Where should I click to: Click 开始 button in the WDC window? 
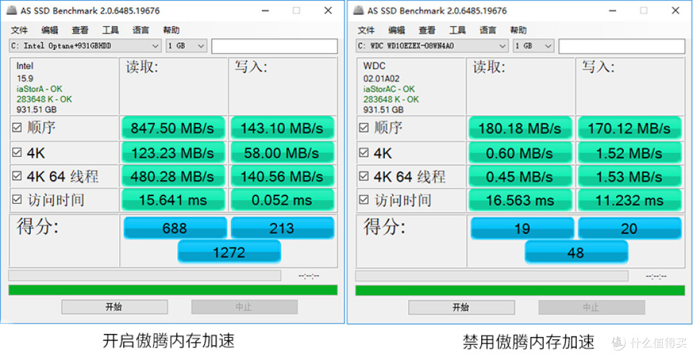click(x=461, y=307)
